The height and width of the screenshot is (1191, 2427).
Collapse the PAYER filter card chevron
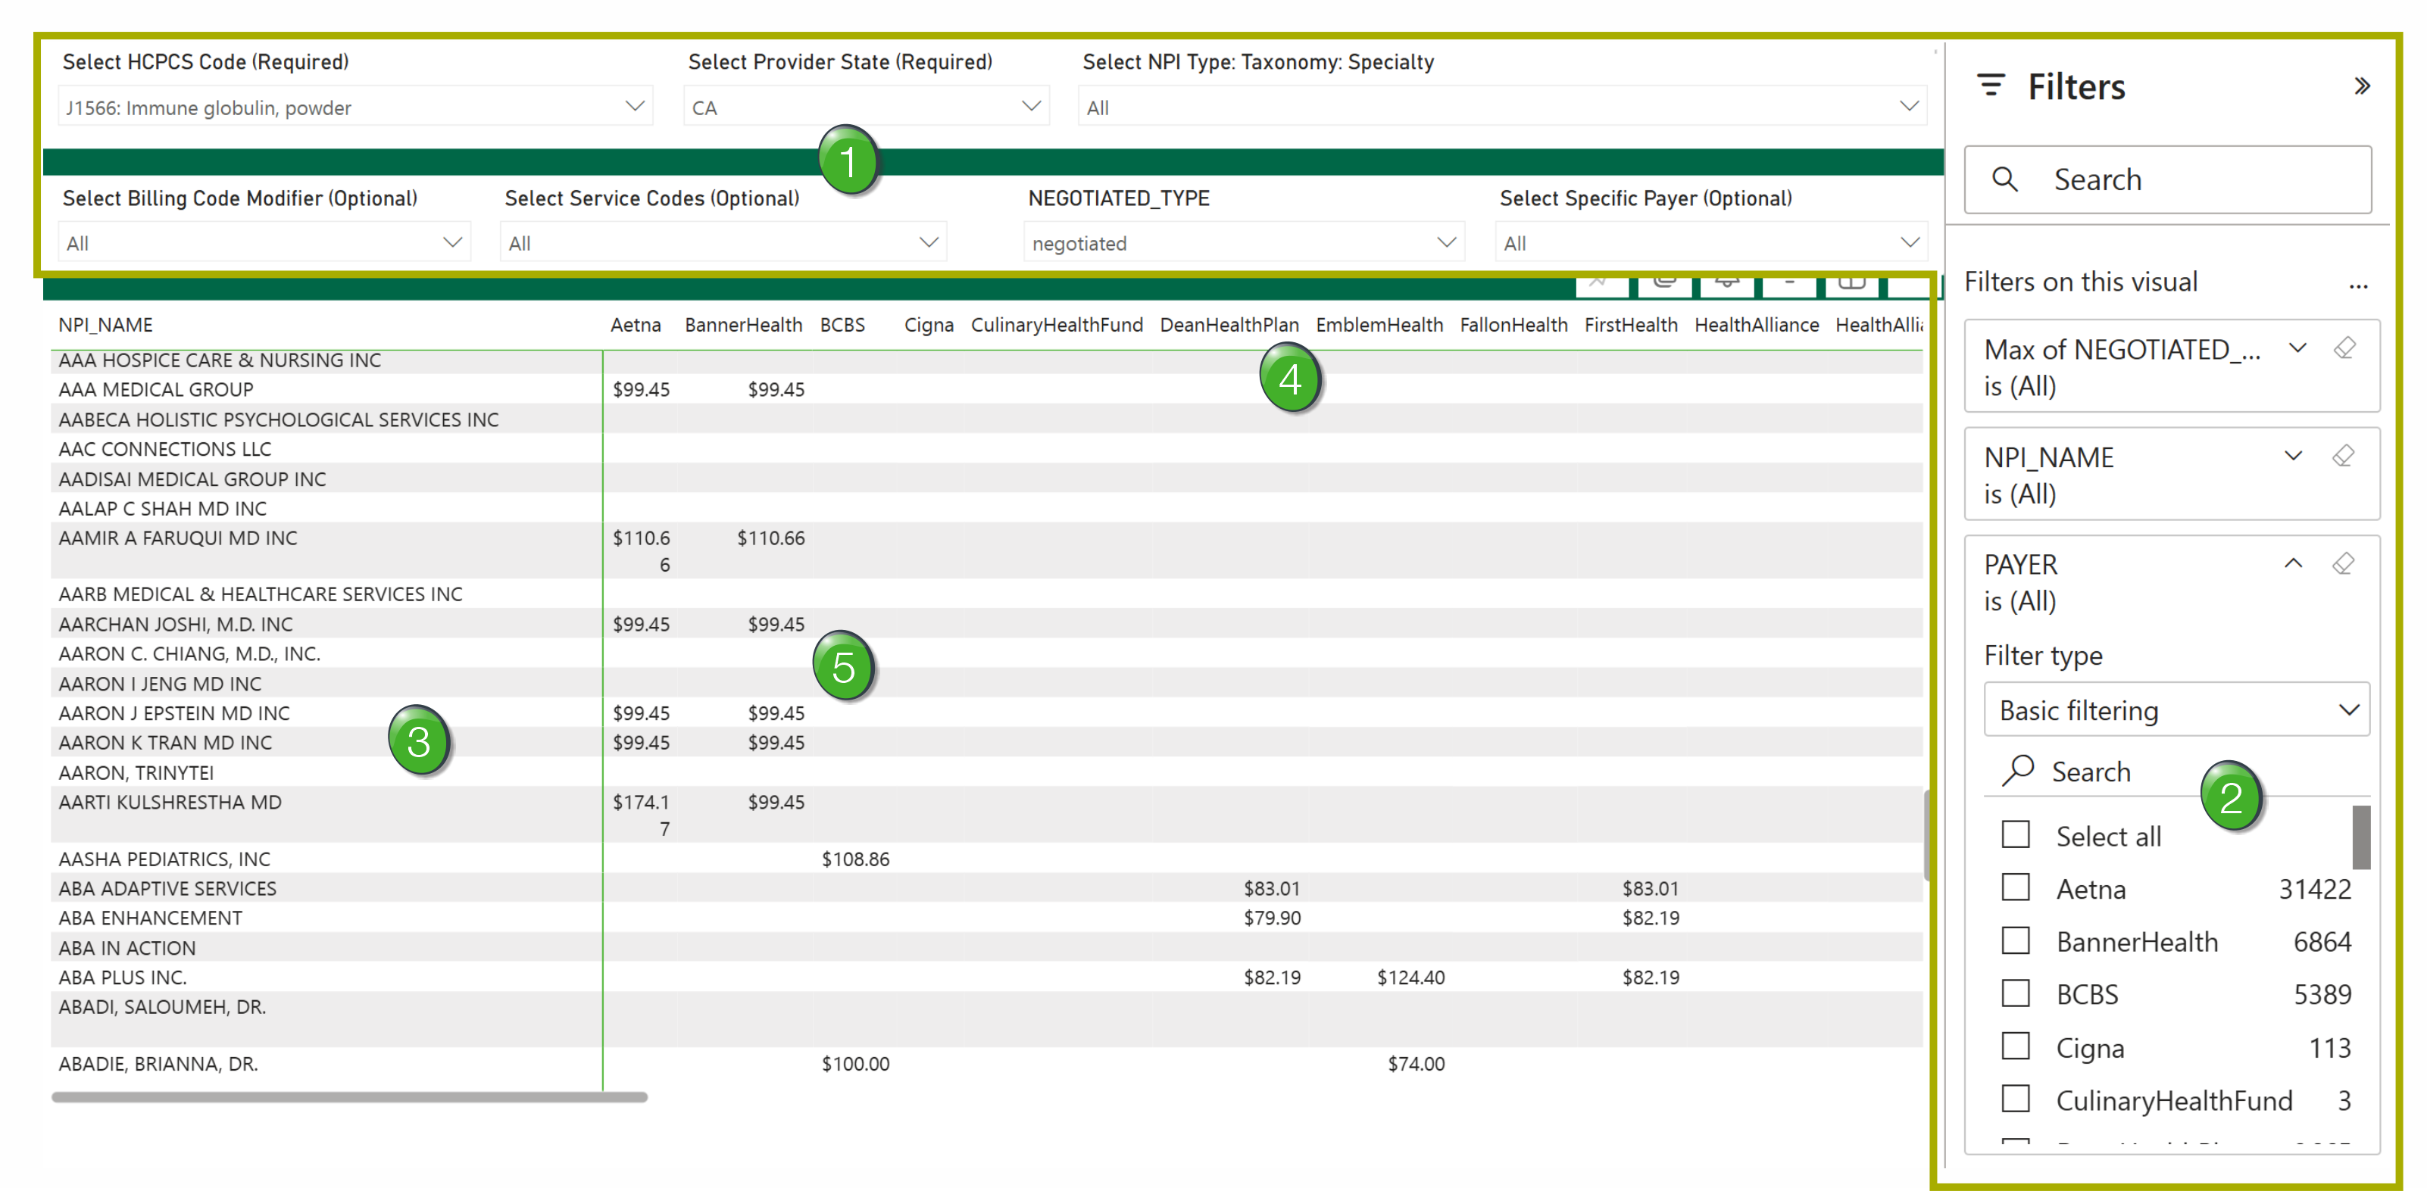(x=2292, y=563)
